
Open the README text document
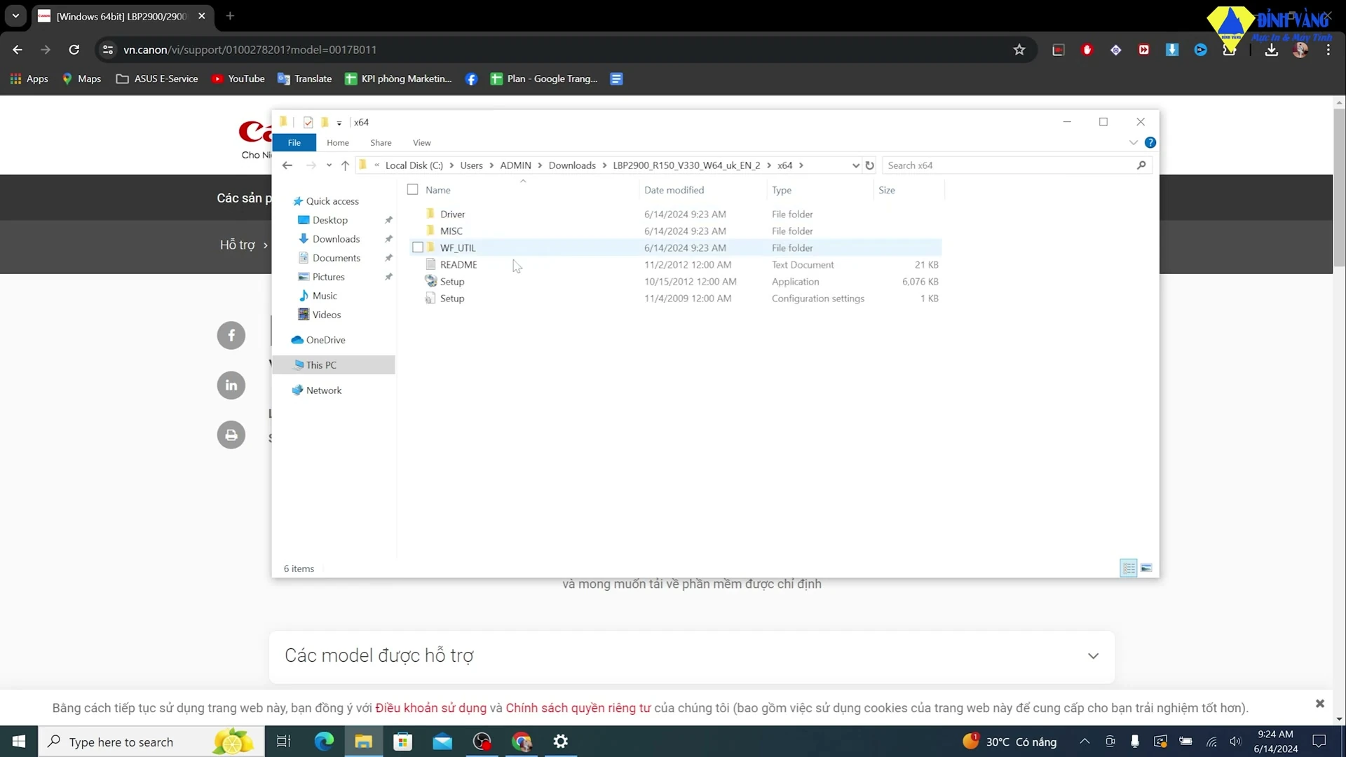pos(458,264)
